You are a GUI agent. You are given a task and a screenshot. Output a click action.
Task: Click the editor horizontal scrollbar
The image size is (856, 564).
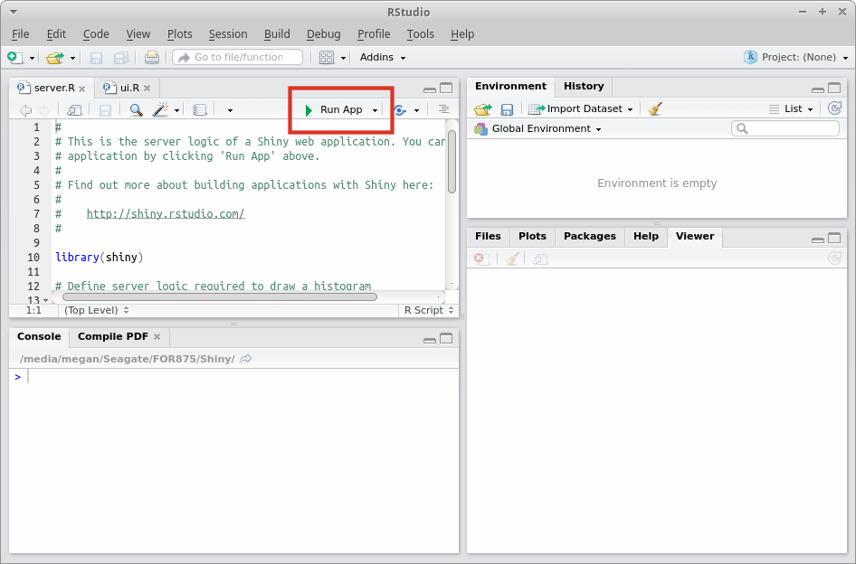pos(220,296)
